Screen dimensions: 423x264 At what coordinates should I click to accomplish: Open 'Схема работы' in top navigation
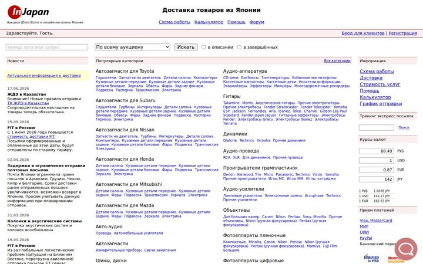click(x=174, y=22)
